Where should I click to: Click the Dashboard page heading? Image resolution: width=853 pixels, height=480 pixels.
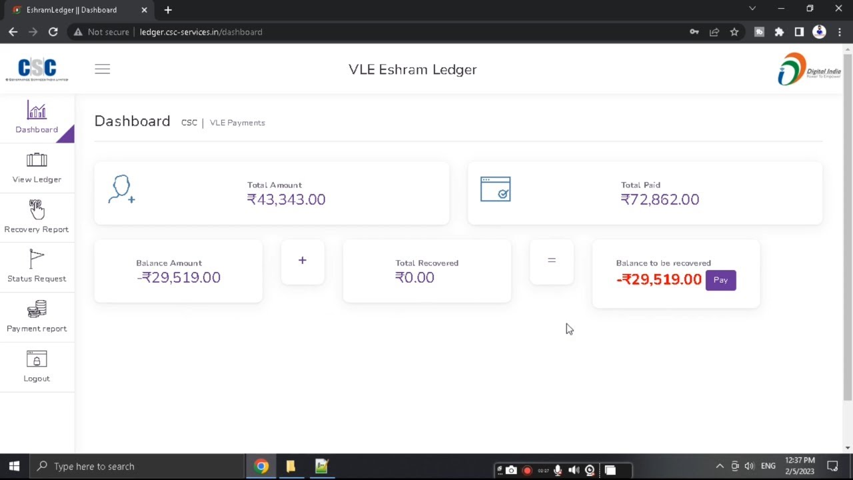pyautogui.click(x=132, y=121)
